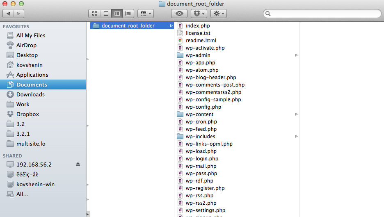Switch to list view
Viewport: 384px width, 217px height.
tap(106, 14)
